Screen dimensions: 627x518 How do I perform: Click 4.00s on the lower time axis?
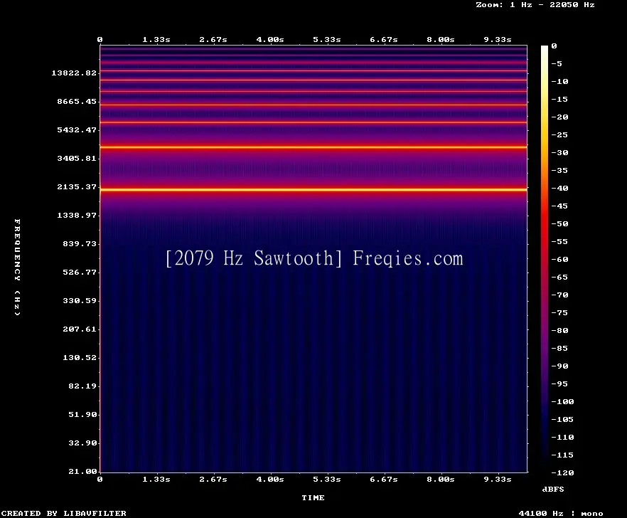[270, 479]
